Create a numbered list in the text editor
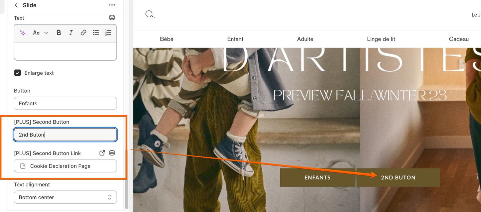481x212 pixels. [x=108, y=33]
